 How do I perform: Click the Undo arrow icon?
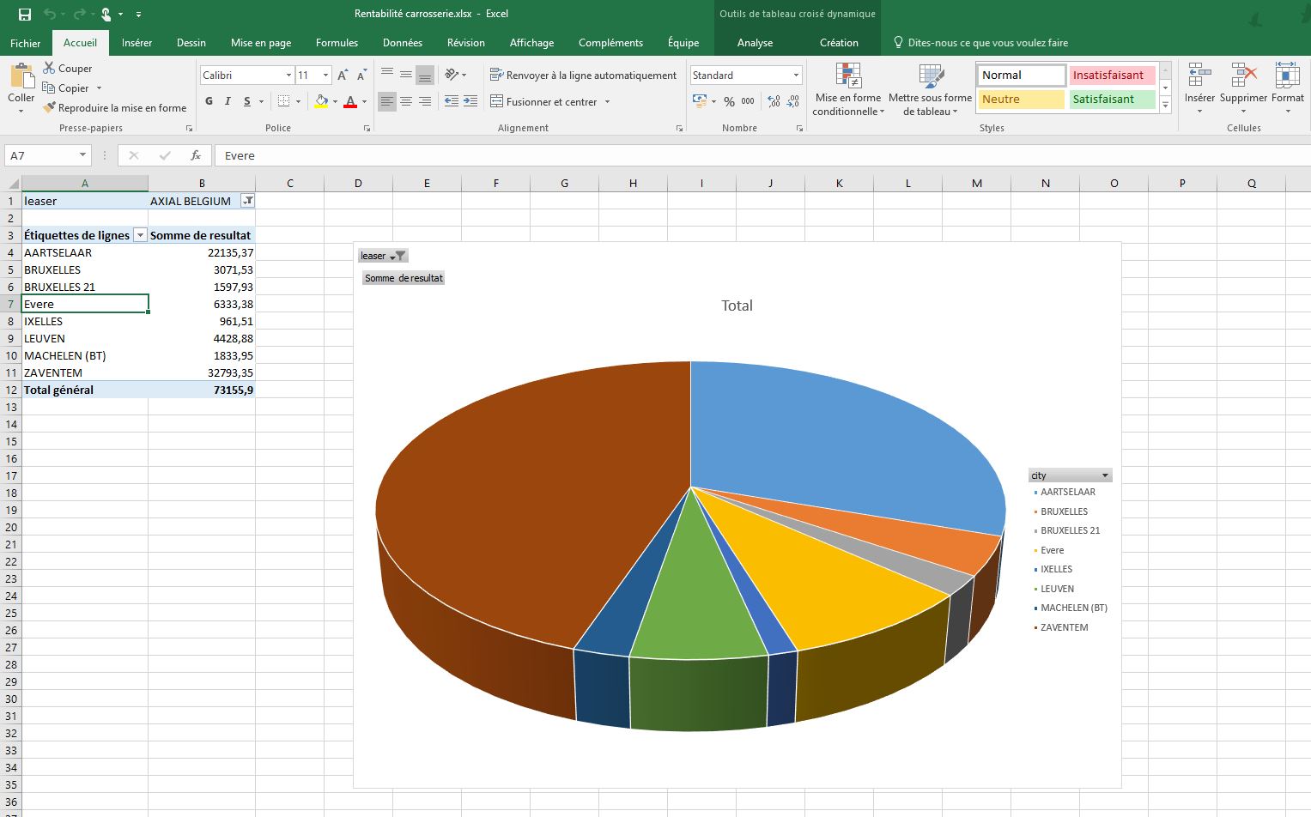pos(50,14)
